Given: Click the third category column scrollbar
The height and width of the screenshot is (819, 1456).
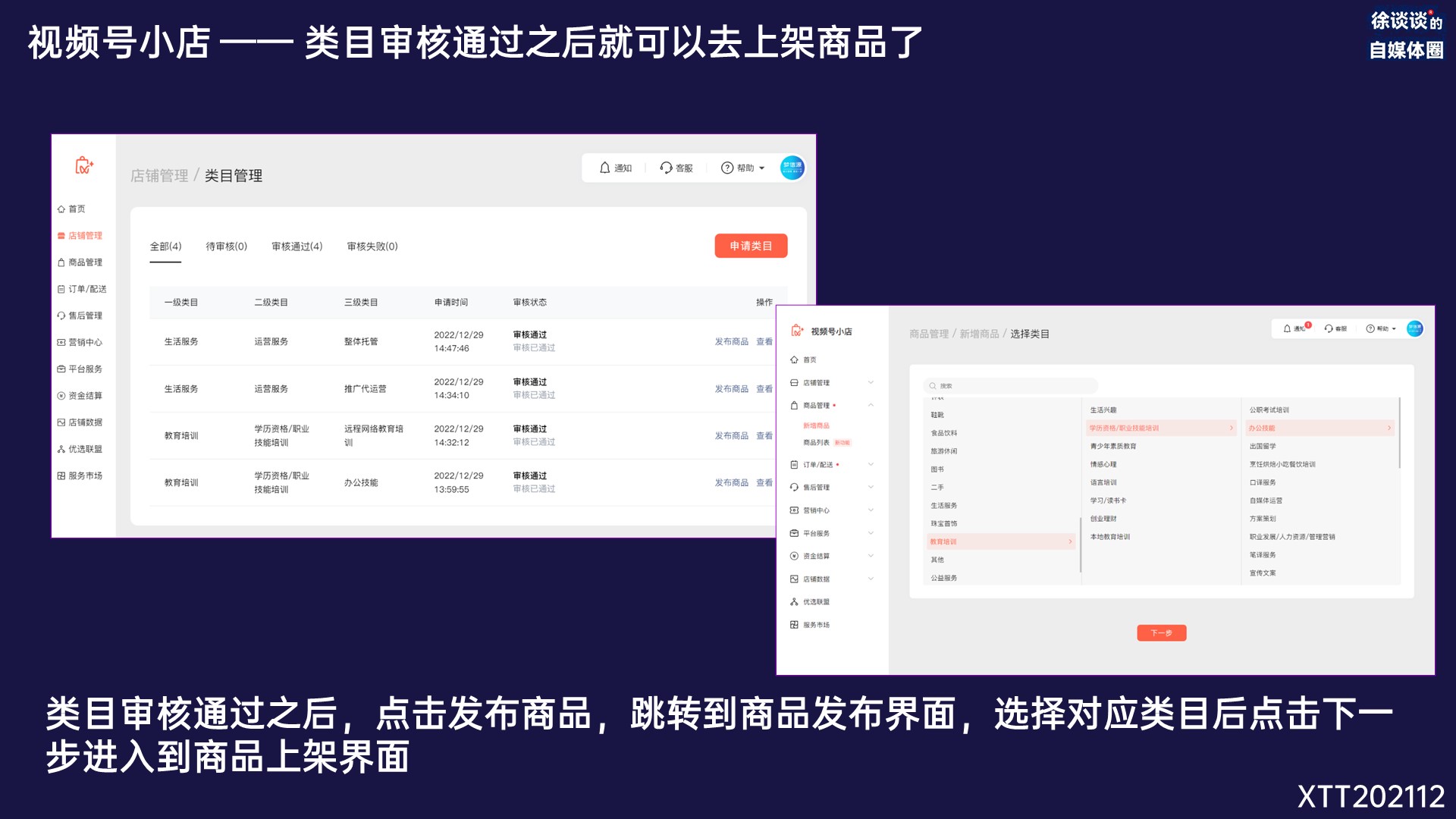Looking at the screenshot, I should tap(1399, 432).
